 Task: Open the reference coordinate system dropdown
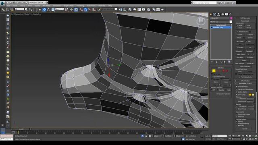coord(60,9)
